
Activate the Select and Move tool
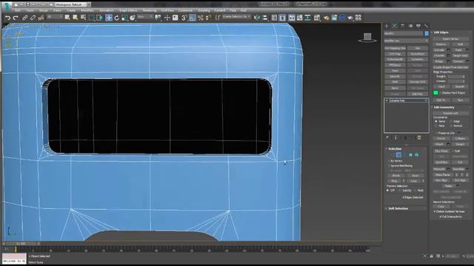[109, 18]
